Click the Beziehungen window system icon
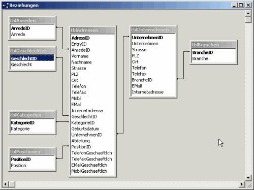Screen dimensions: 254x190 [6, 6]
